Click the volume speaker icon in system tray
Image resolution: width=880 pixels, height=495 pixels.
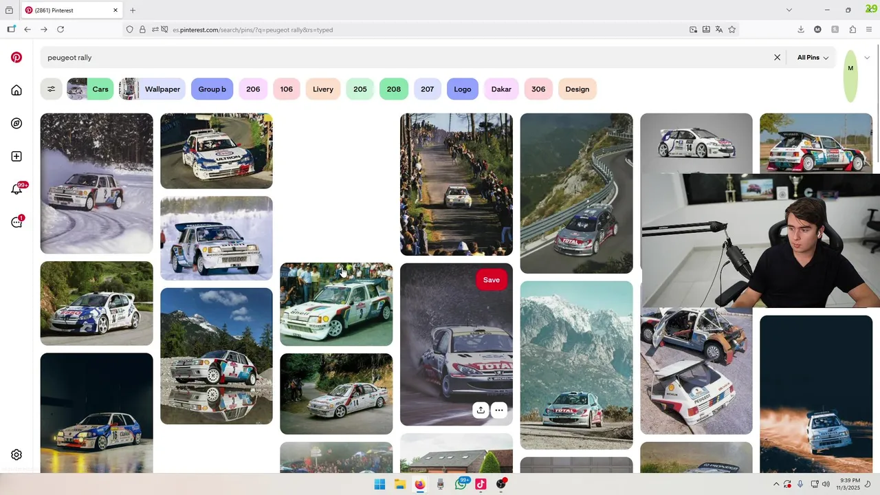(827, 484)
